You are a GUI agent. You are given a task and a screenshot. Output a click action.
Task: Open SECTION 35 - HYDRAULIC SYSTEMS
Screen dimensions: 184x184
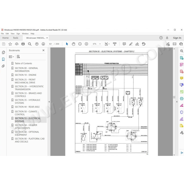(x=27, y=101)
